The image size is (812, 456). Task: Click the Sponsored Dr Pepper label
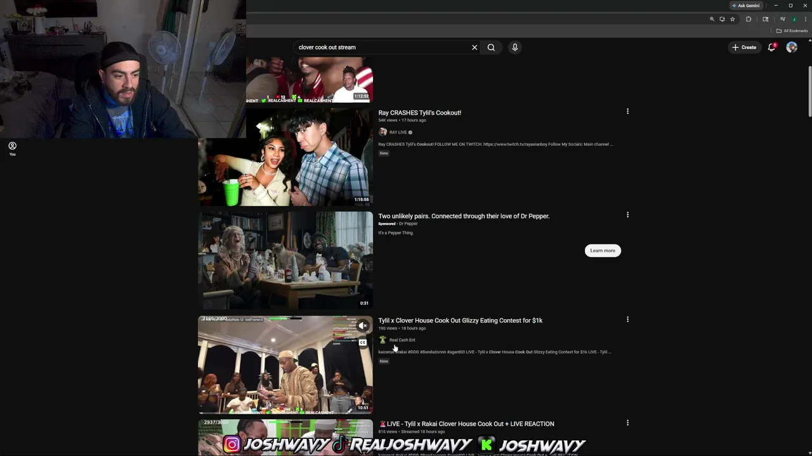coord(398,224)
